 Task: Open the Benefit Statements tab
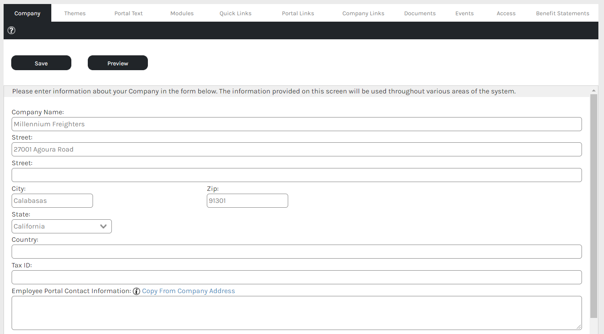coord(562,13)
